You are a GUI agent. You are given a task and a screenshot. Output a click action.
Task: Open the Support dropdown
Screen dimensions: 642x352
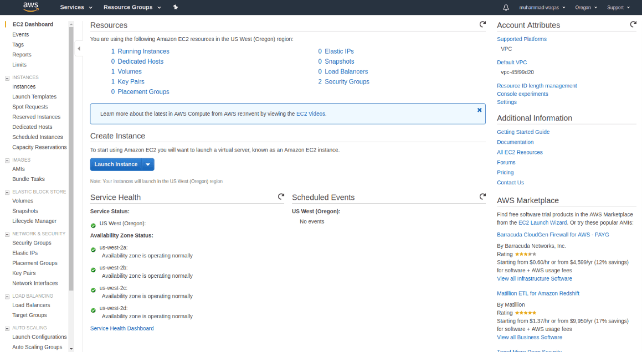[615, 7]
